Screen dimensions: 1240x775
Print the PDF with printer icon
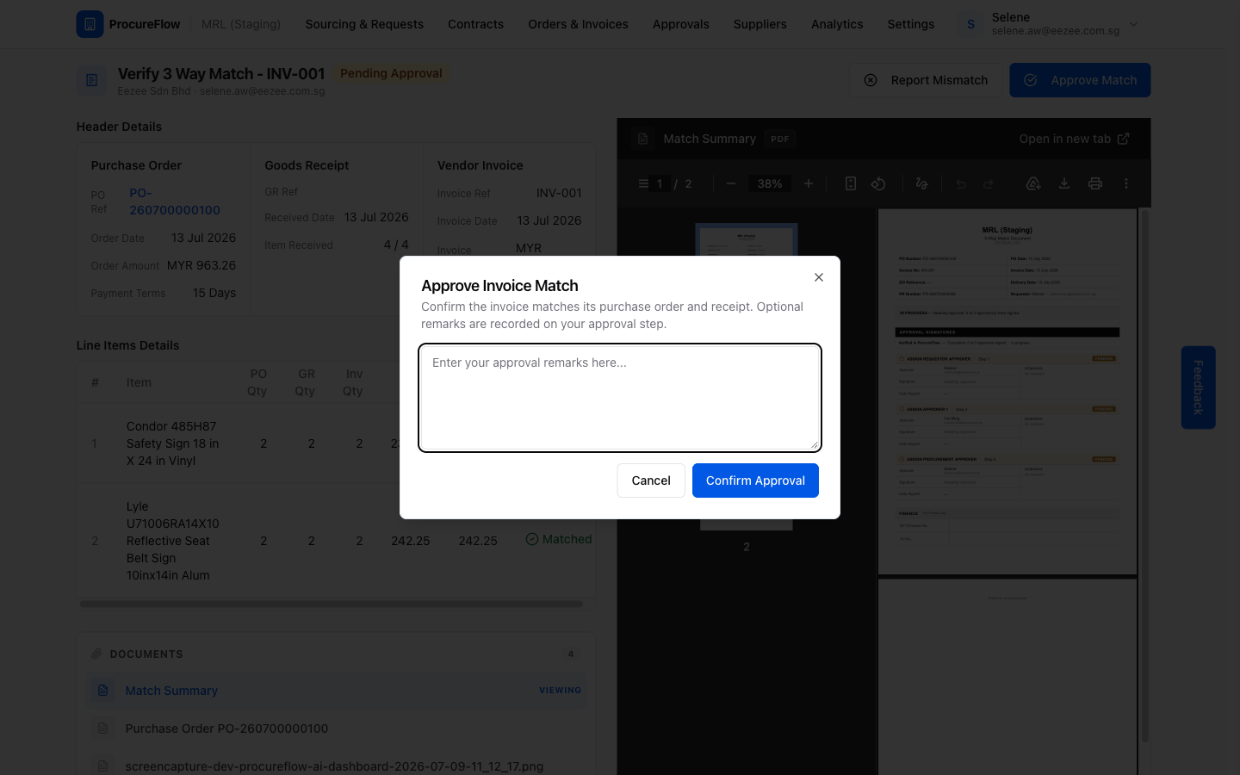(x=1095, y=183)
